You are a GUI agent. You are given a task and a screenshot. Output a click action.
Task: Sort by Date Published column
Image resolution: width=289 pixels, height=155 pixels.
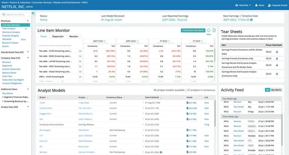(161, 97)
